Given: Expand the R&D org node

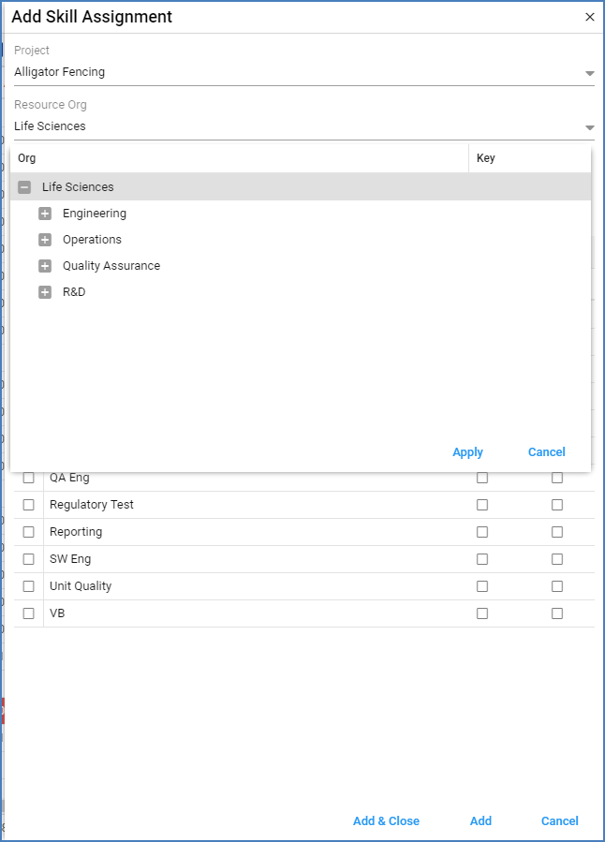Looking at the screenshot, I should [x=44, y=291].
